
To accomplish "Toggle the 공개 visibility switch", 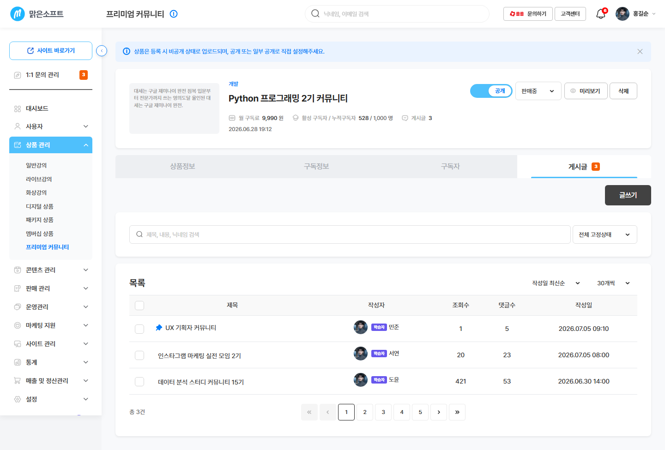I will click(491, 91).
